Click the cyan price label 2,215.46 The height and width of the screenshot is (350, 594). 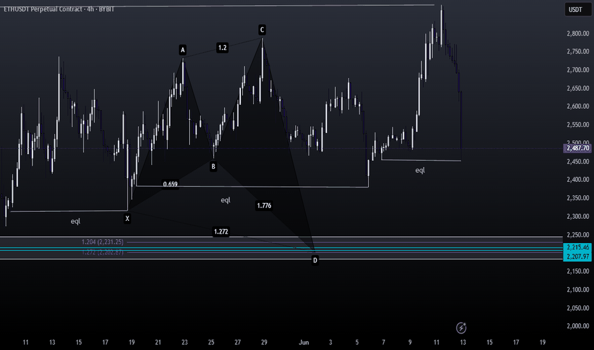coord(577,248)
